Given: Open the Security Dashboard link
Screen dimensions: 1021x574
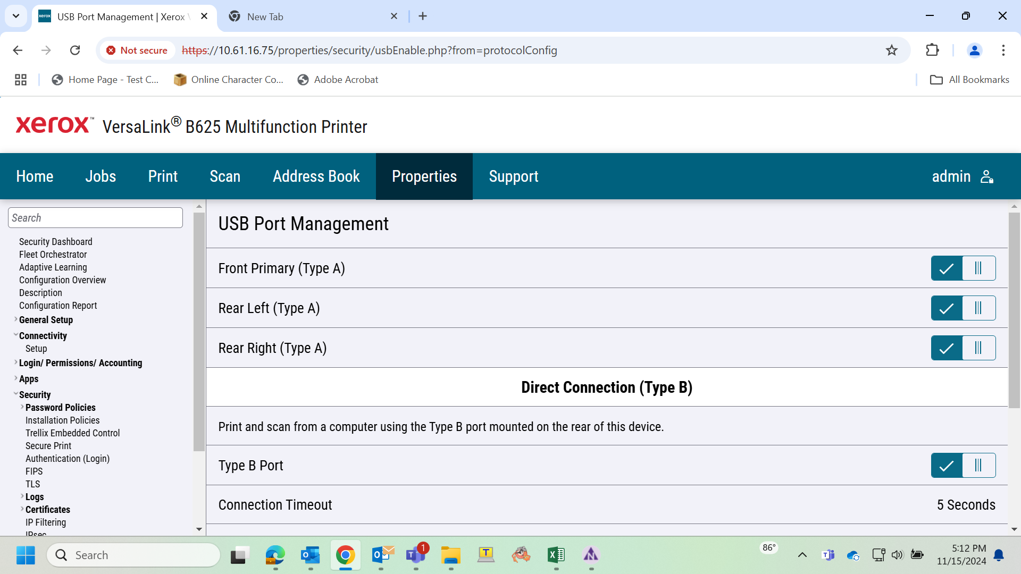Looking at the screenshot, I should pos(56,242).
